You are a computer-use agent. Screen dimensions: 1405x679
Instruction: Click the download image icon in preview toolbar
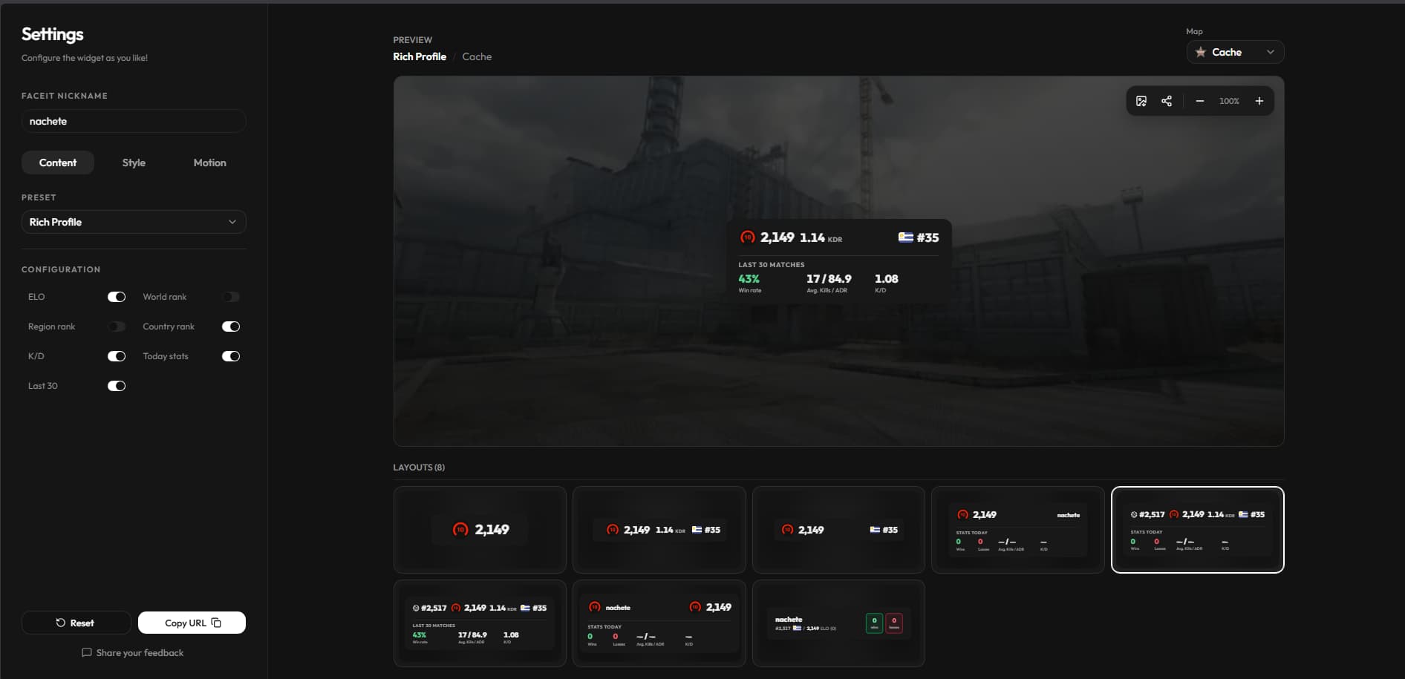tap(1141, 101)
